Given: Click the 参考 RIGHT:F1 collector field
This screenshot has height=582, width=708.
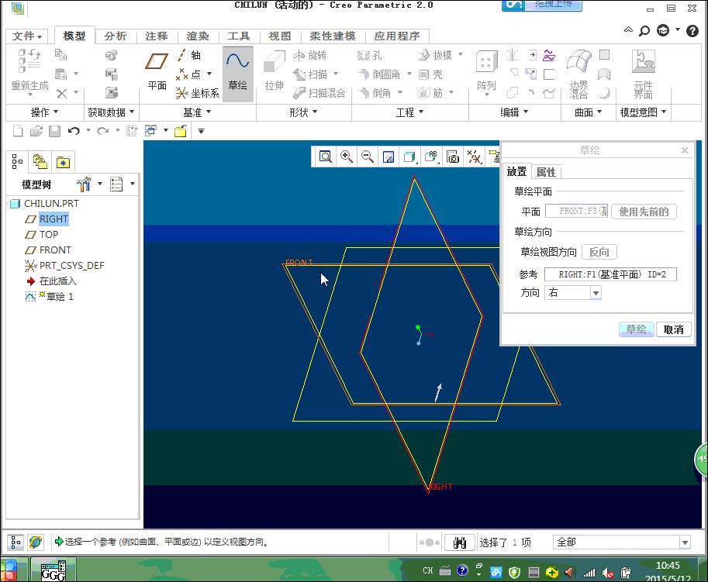Looking at the screenshot, I should tap(610, 274).
